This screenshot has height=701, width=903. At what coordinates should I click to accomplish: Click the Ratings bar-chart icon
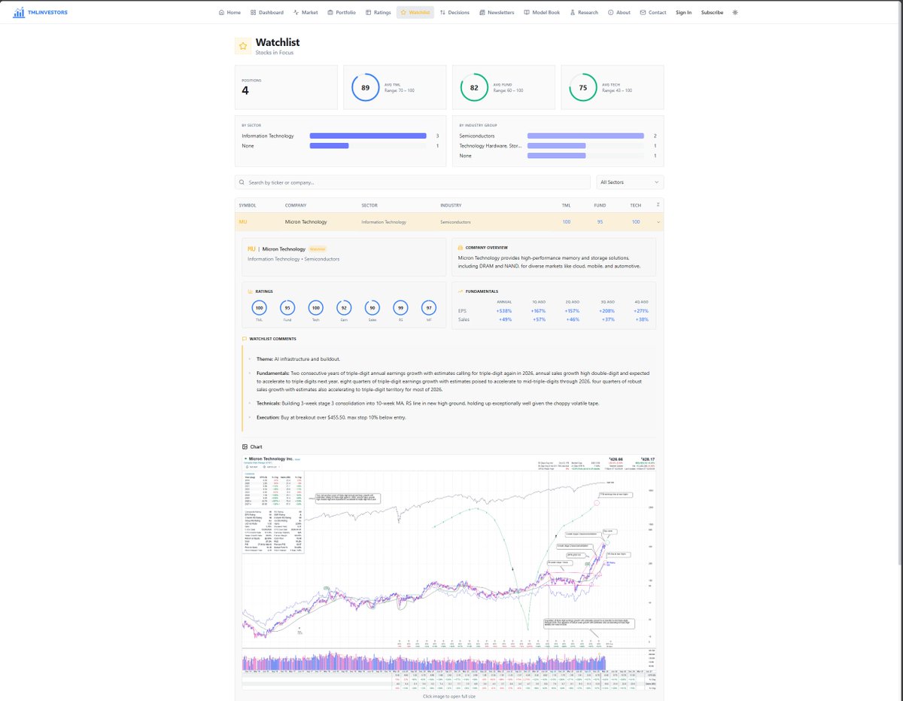[x=251, y=291]
